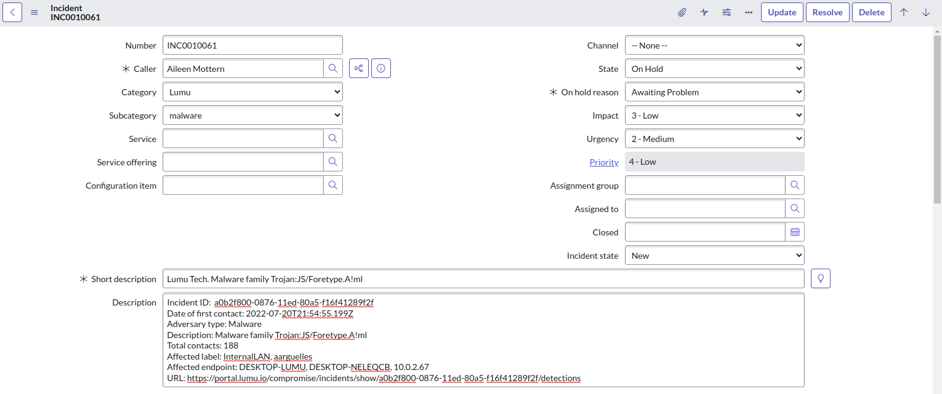Image resolution: width=942 pixels, height=394 pixels.
Task: Open the On hold reason dropdown
Action: pos(714,92)
